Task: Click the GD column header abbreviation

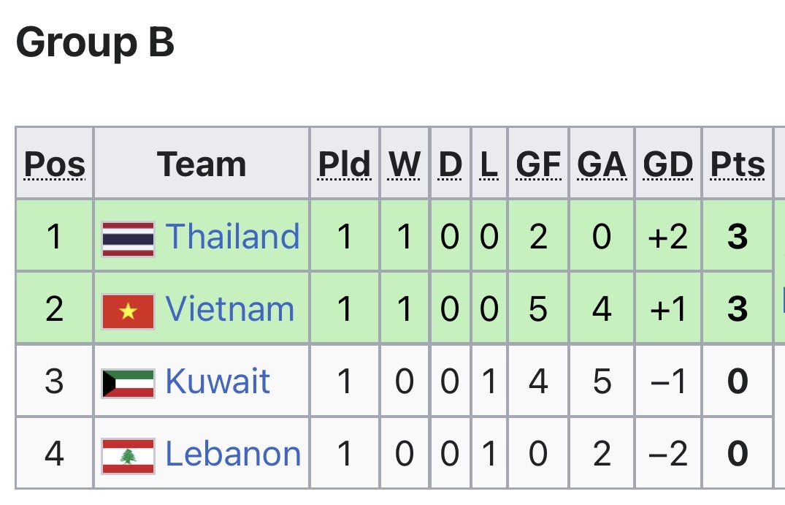Action: 667,165
